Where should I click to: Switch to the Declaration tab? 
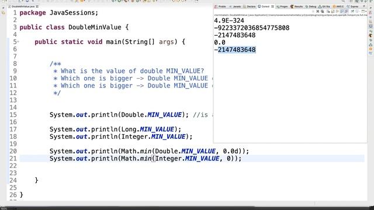pyautogui.click(x=250, y=6)
